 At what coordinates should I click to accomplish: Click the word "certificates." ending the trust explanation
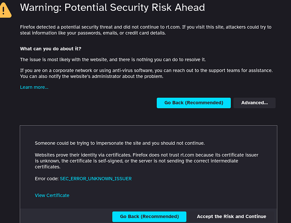pyautogui.click(x=48, y=167)
